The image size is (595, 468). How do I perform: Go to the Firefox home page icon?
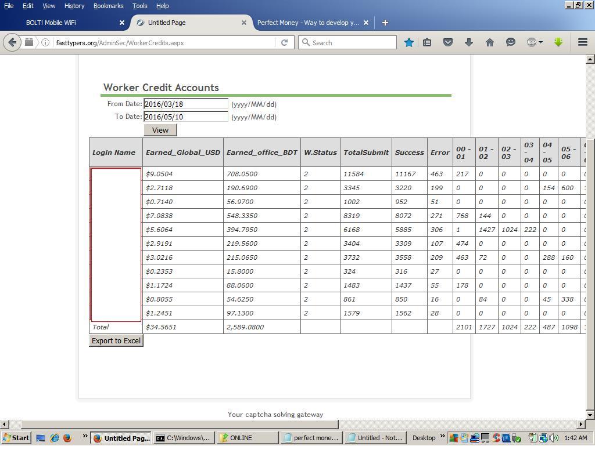tap(490, 42)
